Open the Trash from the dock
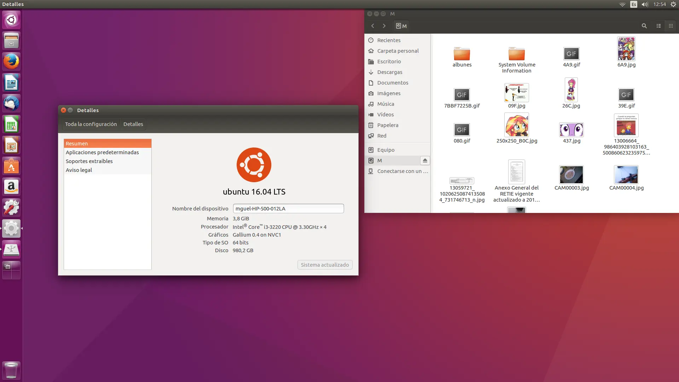This screenshot has height=382, width=679. (11, 370)
